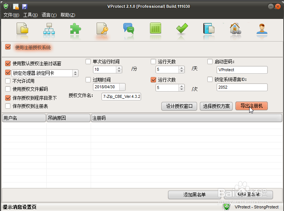Focus the language ID 2052 field
The width and height of the screenshot is (284, 211).
coord(242,87)
